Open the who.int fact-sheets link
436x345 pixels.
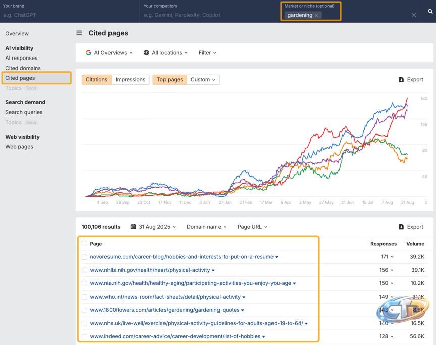tap(165, 297)
